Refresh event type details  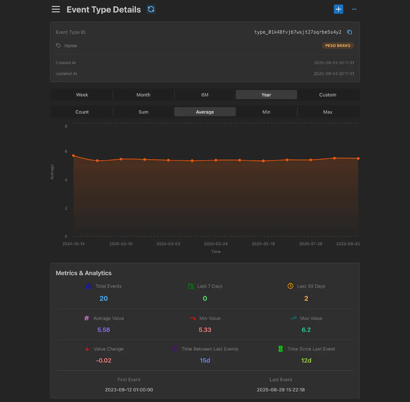coord(151,9)
